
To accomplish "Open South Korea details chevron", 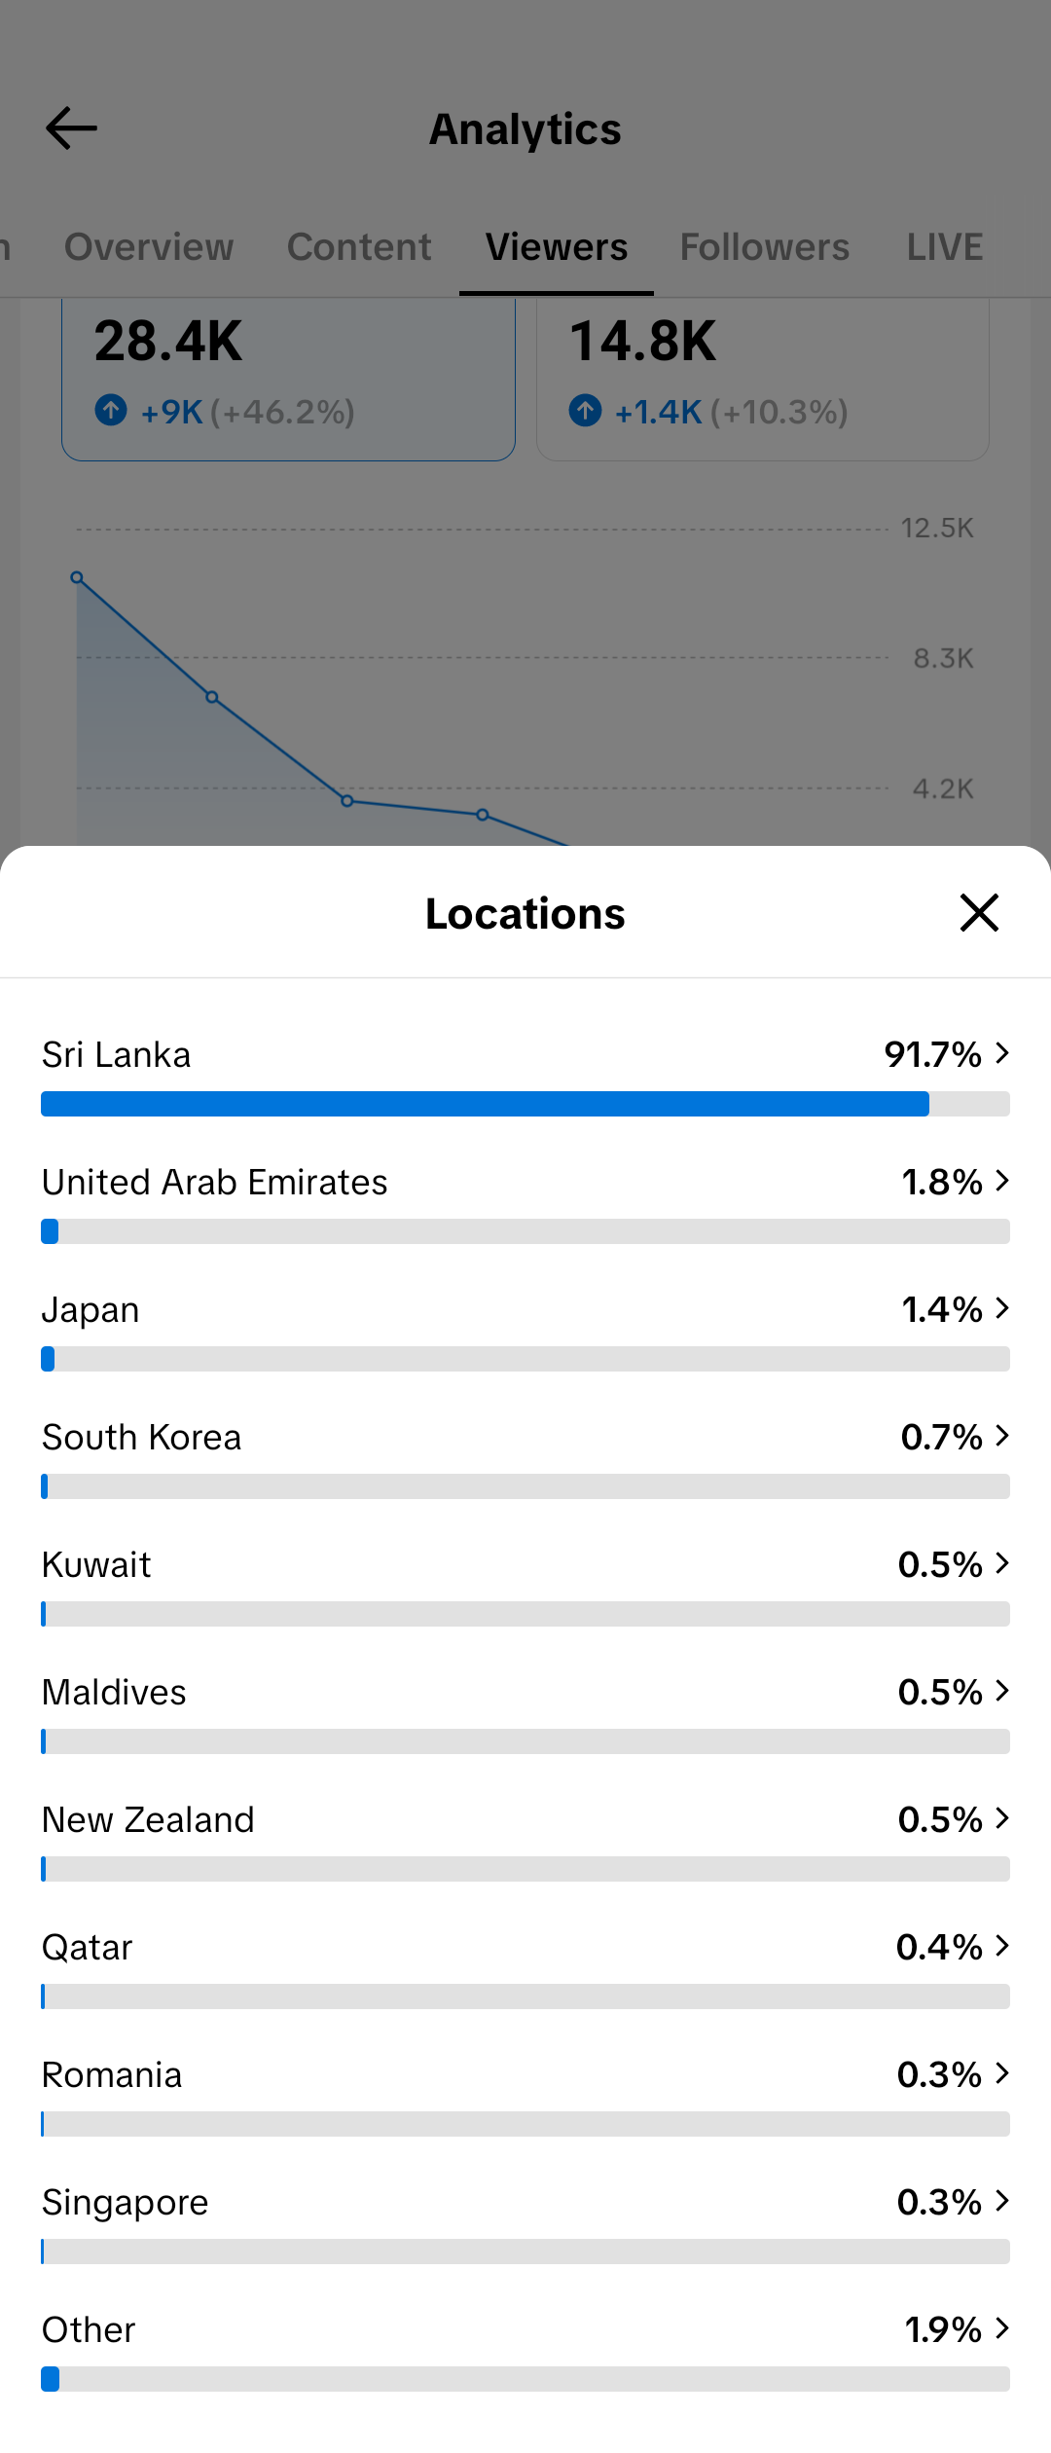I will coord(1002,1436).
